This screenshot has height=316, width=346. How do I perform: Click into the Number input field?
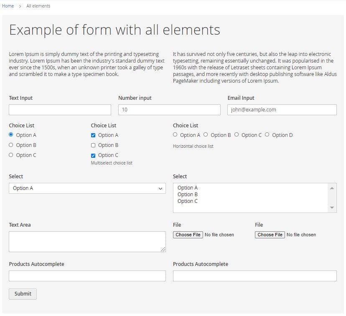pyautogui.click(x=169, y=110)
